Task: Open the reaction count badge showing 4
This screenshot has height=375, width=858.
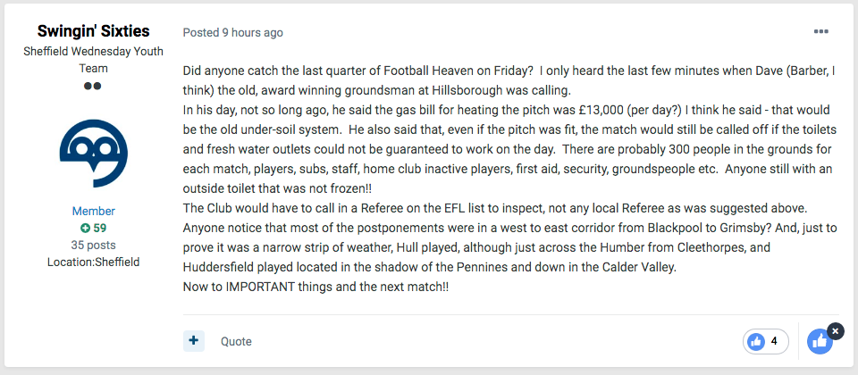Action: pyautogui.click(x=766, y=342)
